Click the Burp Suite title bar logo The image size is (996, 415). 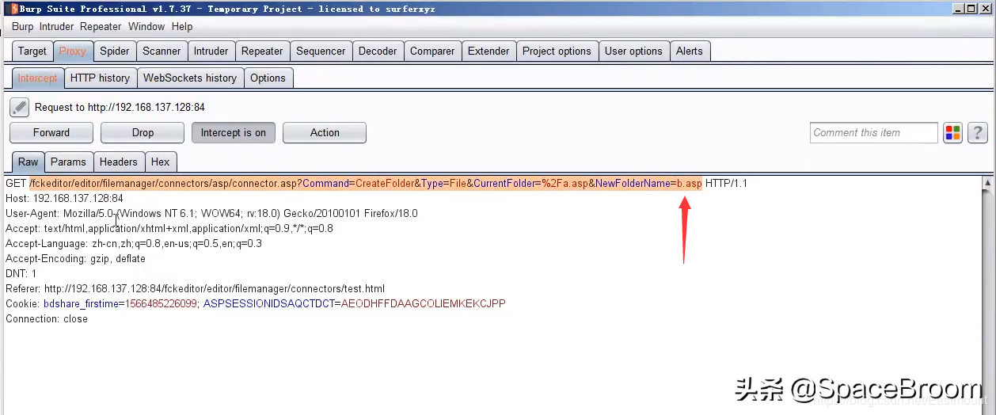(14, 9)
